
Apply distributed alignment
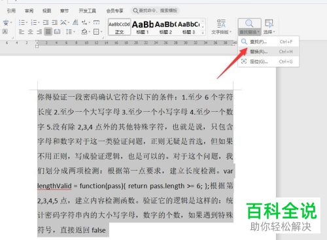(57, 32)
